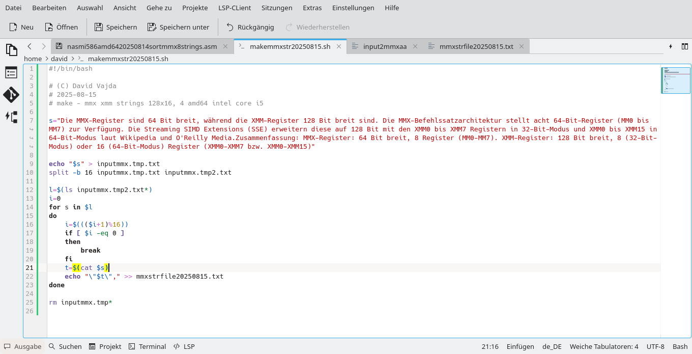Close the mmxstrfile20250815.txt tab
692x354 pixels.
coord(522,46)
